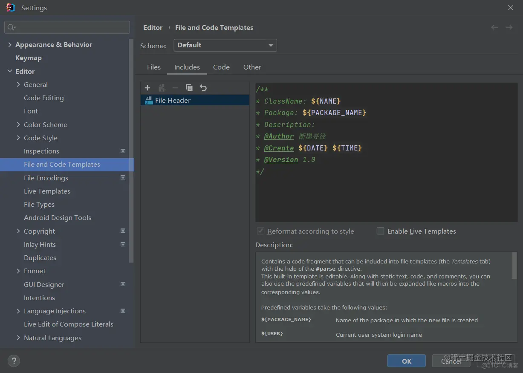Click the @Version 1.0 line in editor
Viewport: 523px width, 373px height.
point(286,160)
